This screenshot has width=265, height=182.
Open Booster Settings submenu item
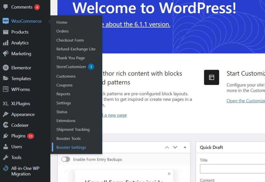pyautogui.click(x=71, y=147)
